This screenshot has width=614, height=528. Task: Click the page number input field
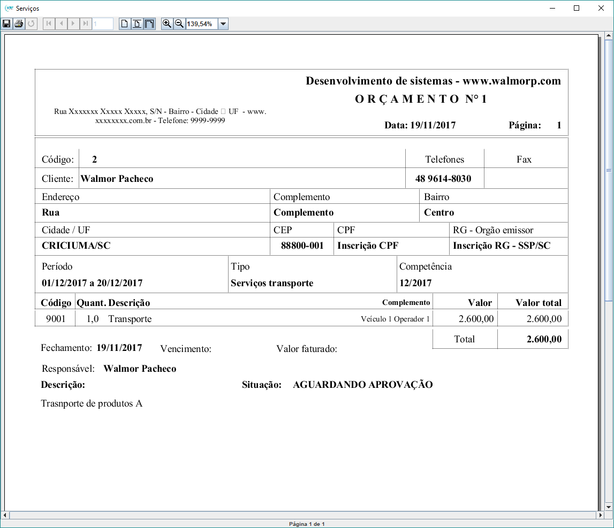tap(103, 24)
